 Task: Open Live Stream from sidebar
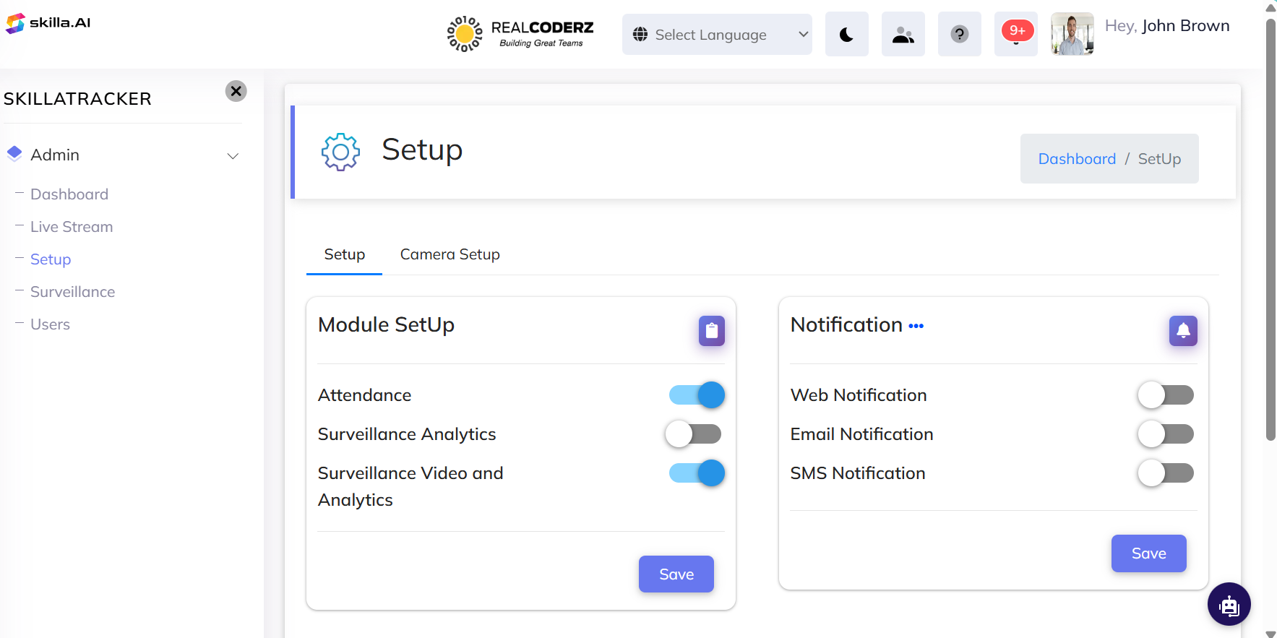[72, 227]
